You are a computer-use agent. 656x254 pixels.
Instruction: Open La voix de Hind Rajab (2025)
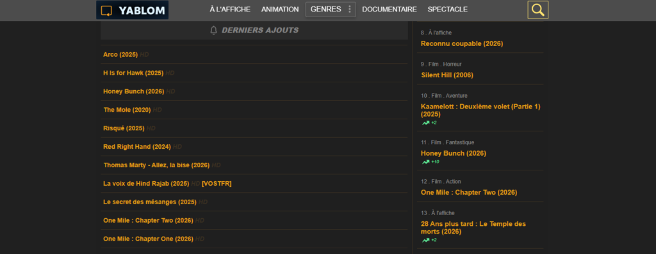pyautogui.click(x=147, y=184)
